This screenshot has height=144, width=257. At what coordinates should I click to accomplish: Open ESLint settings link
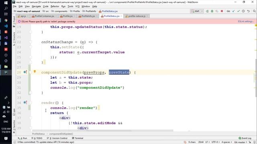pos(246,21)
